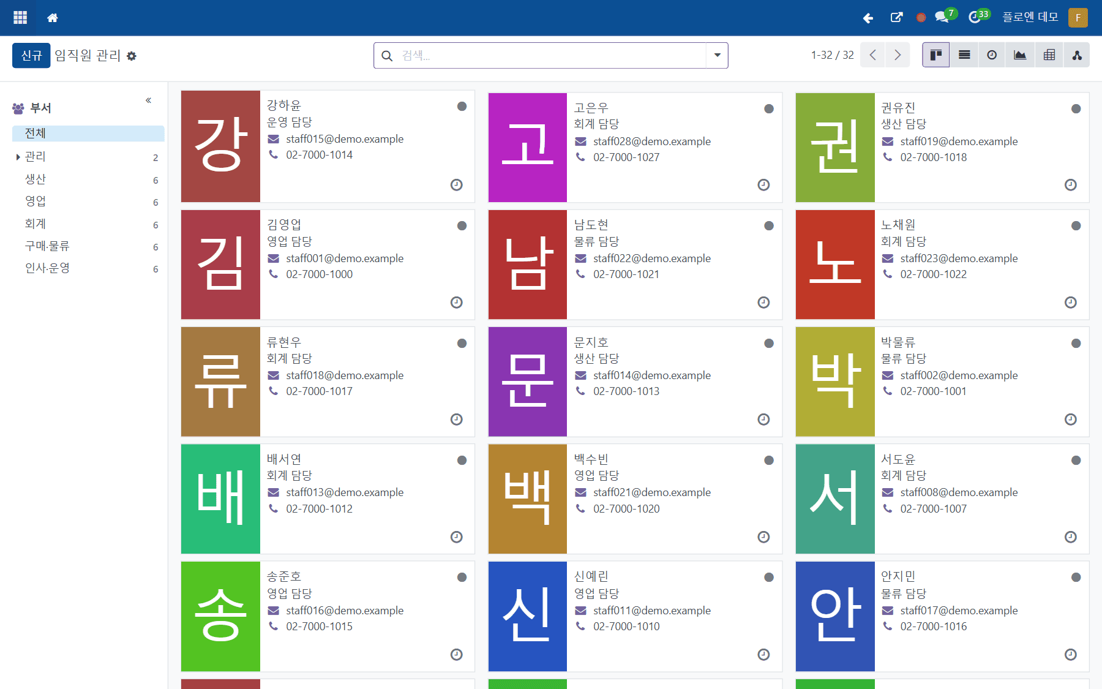This screenshot has width=1102, height=689.
Task: Click presence status dot on 서도윤 card
Action: coord(1076,461)
